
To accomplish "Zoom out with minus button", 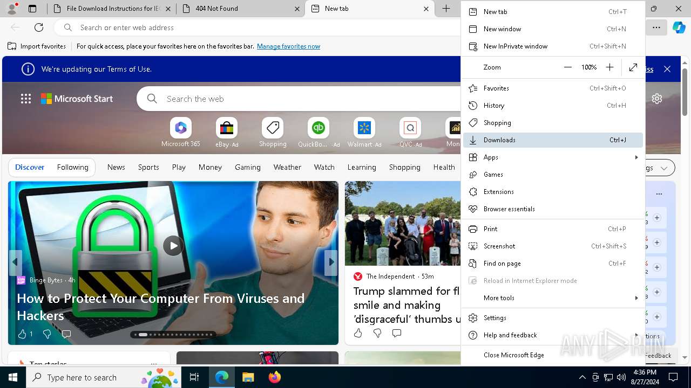I will (567, 67).
